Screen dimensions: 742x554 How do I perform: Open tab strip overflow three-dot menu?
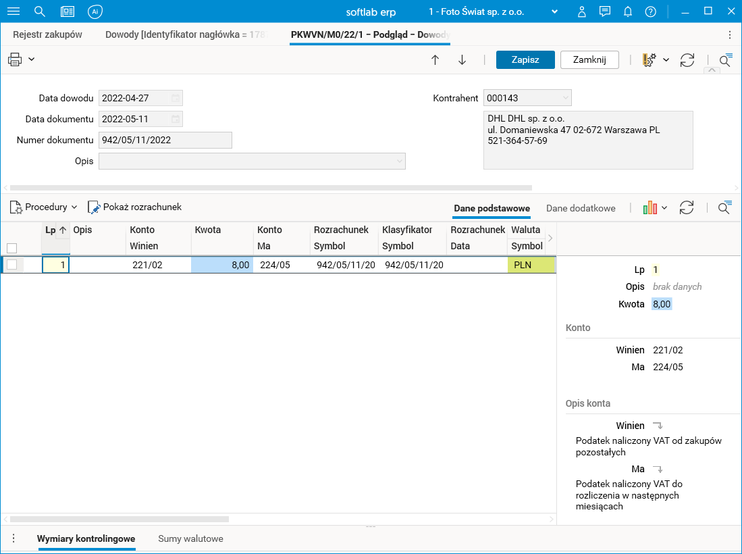point(730,34)
